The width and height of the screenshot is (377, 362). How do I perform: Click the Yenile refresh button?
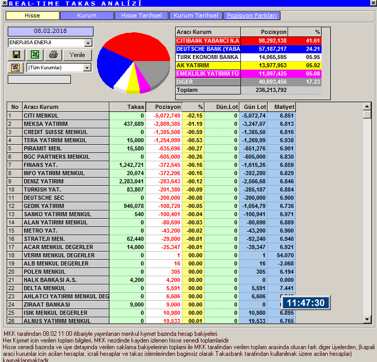pos(78,55)
